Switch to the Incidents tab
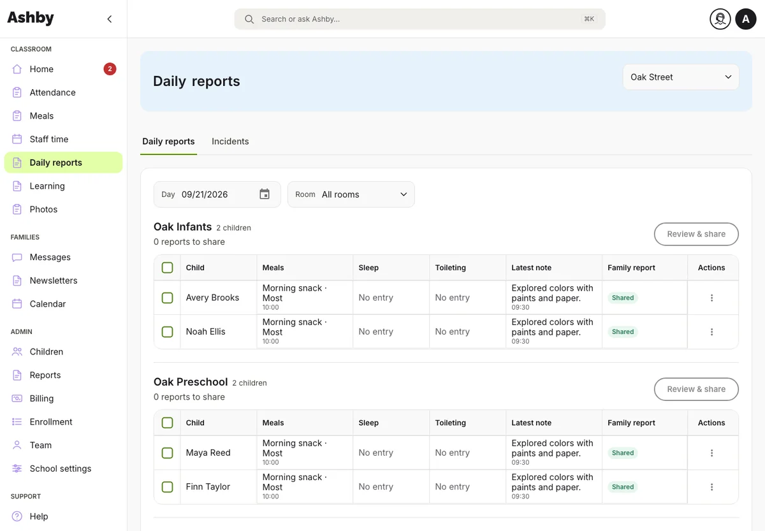The width and height of the screenshot is (765, 531). (230, 142)
